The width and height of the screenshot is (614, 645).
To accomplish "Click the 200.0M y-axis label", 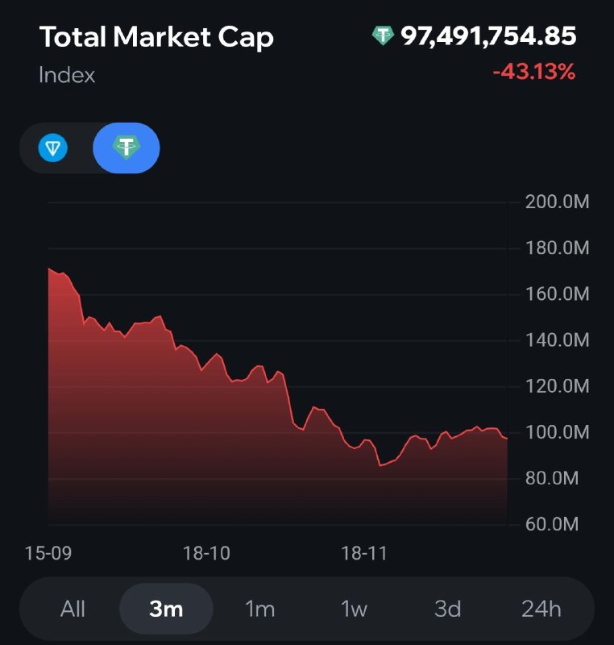I will point(558,202).
